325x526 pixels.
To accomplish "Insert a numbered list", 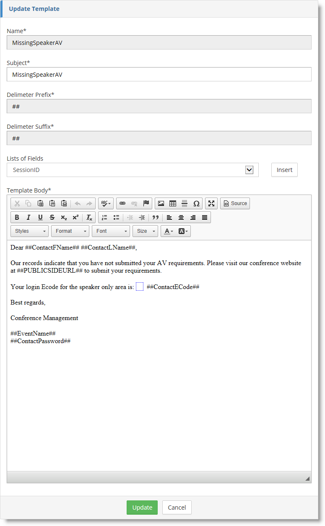I will 104,217.
